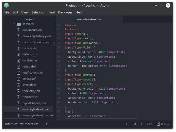Click the window minimize chevron

point(156,5)
